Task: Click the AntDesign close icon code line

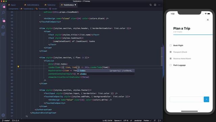Action: tap(76, 19)
